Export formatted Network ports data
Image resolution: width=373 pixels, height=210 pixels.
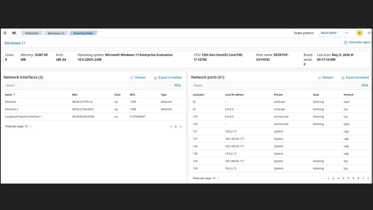(355, 78)
